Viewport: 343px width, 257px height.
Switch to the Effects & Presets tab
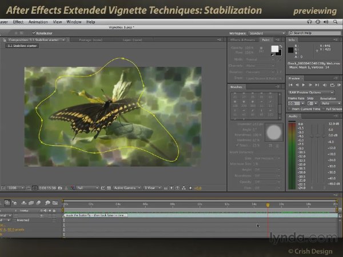click(x=243, y=40)
